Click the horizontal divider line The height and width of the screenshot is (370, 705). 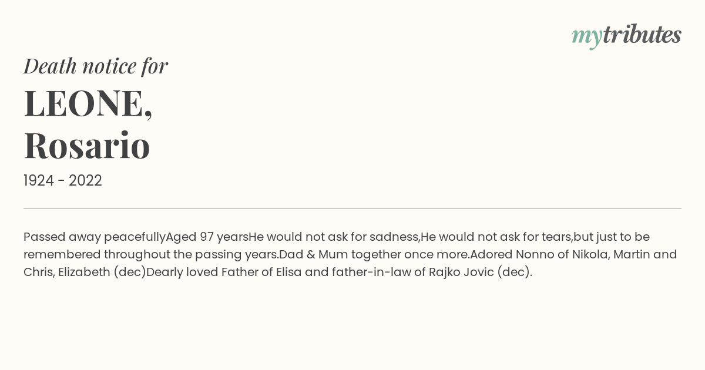tap(352, 208)
